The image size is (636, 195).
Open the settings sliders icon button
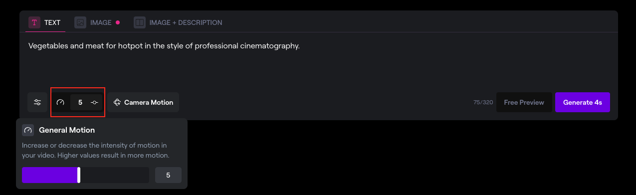click(x=37, y=102)
